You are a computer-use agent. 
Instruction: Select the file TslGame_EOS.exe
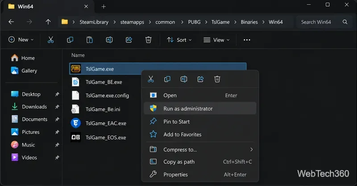(105, 137)
